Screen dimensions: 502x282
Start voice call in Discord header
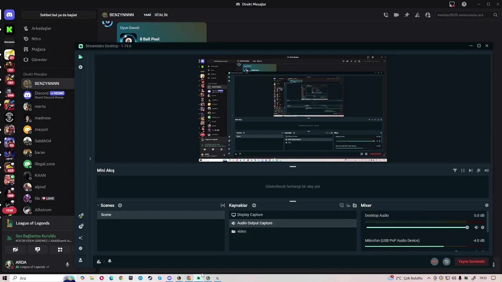tap(386, 15)
